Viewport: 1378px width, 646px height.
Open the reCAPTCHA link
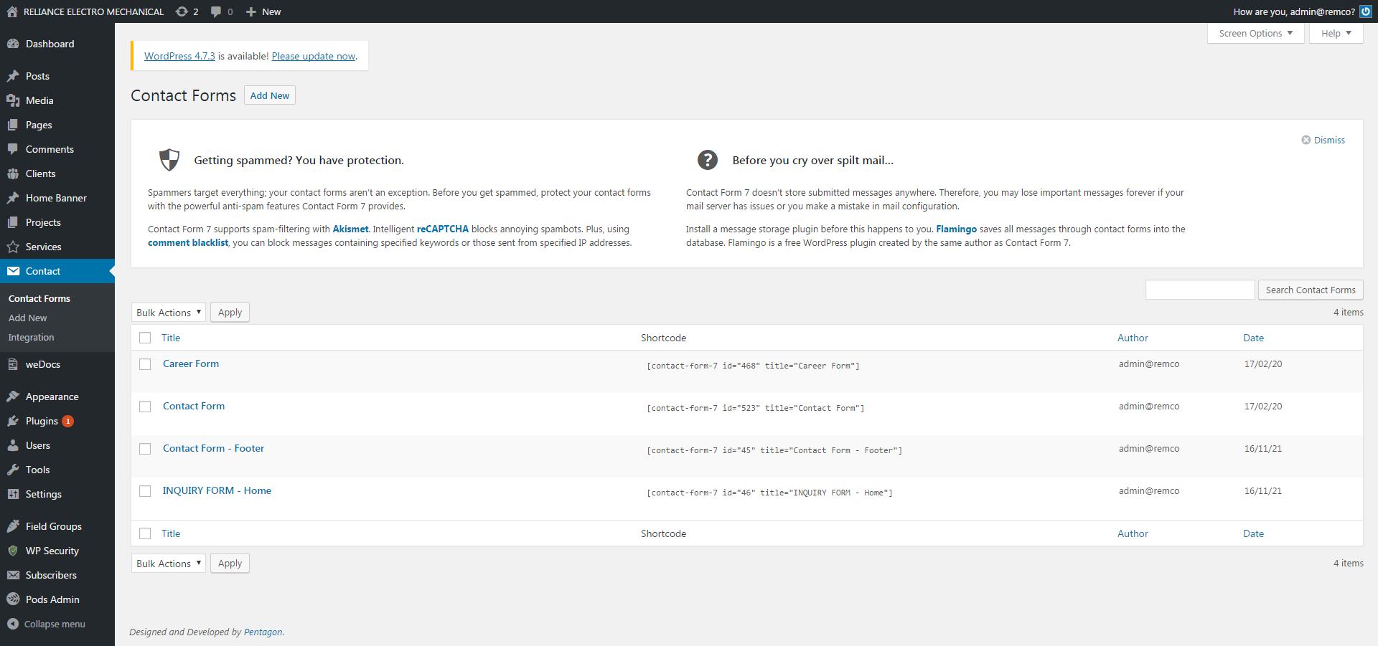[x=443, y=229]
